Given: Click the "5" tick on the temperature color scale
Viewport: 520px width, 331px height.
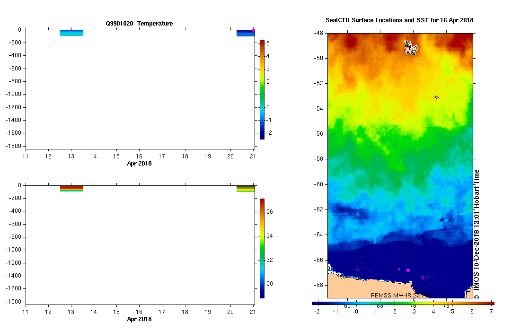Looking at the screenshot, I should (268, 44).
